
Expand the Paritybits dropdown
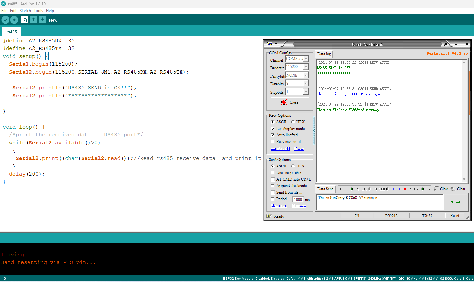(x=305, y=75)
